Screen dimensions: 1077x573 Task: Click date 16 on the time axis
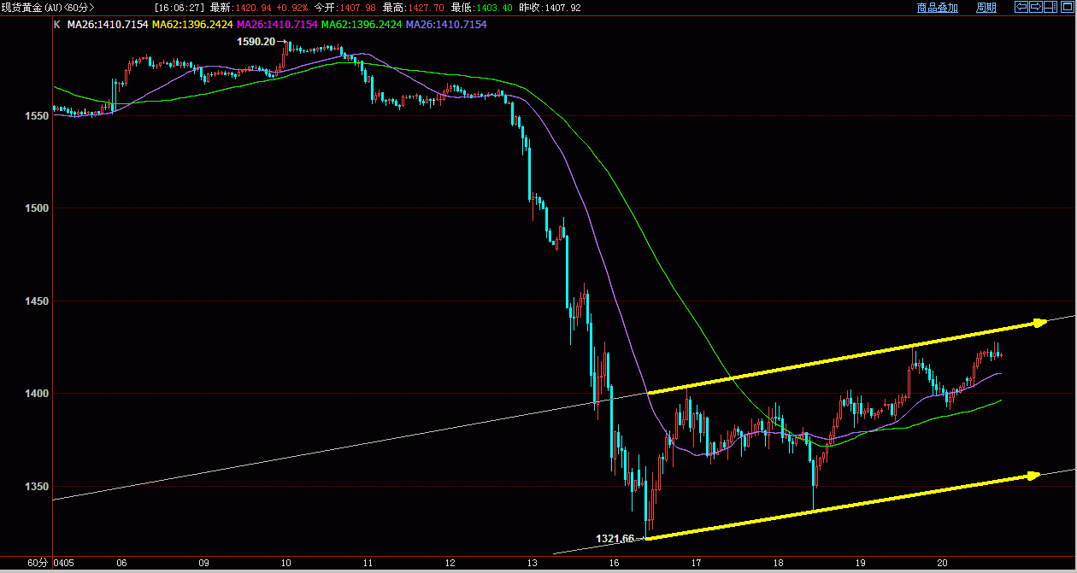click(614, 564)
